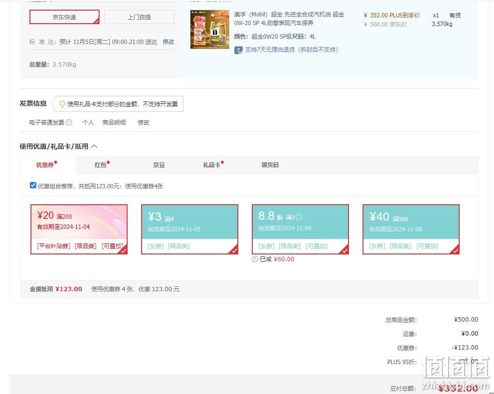Click the 运费 ¥0.00 value
Screen dimensions: 494x394
(470, 333)
